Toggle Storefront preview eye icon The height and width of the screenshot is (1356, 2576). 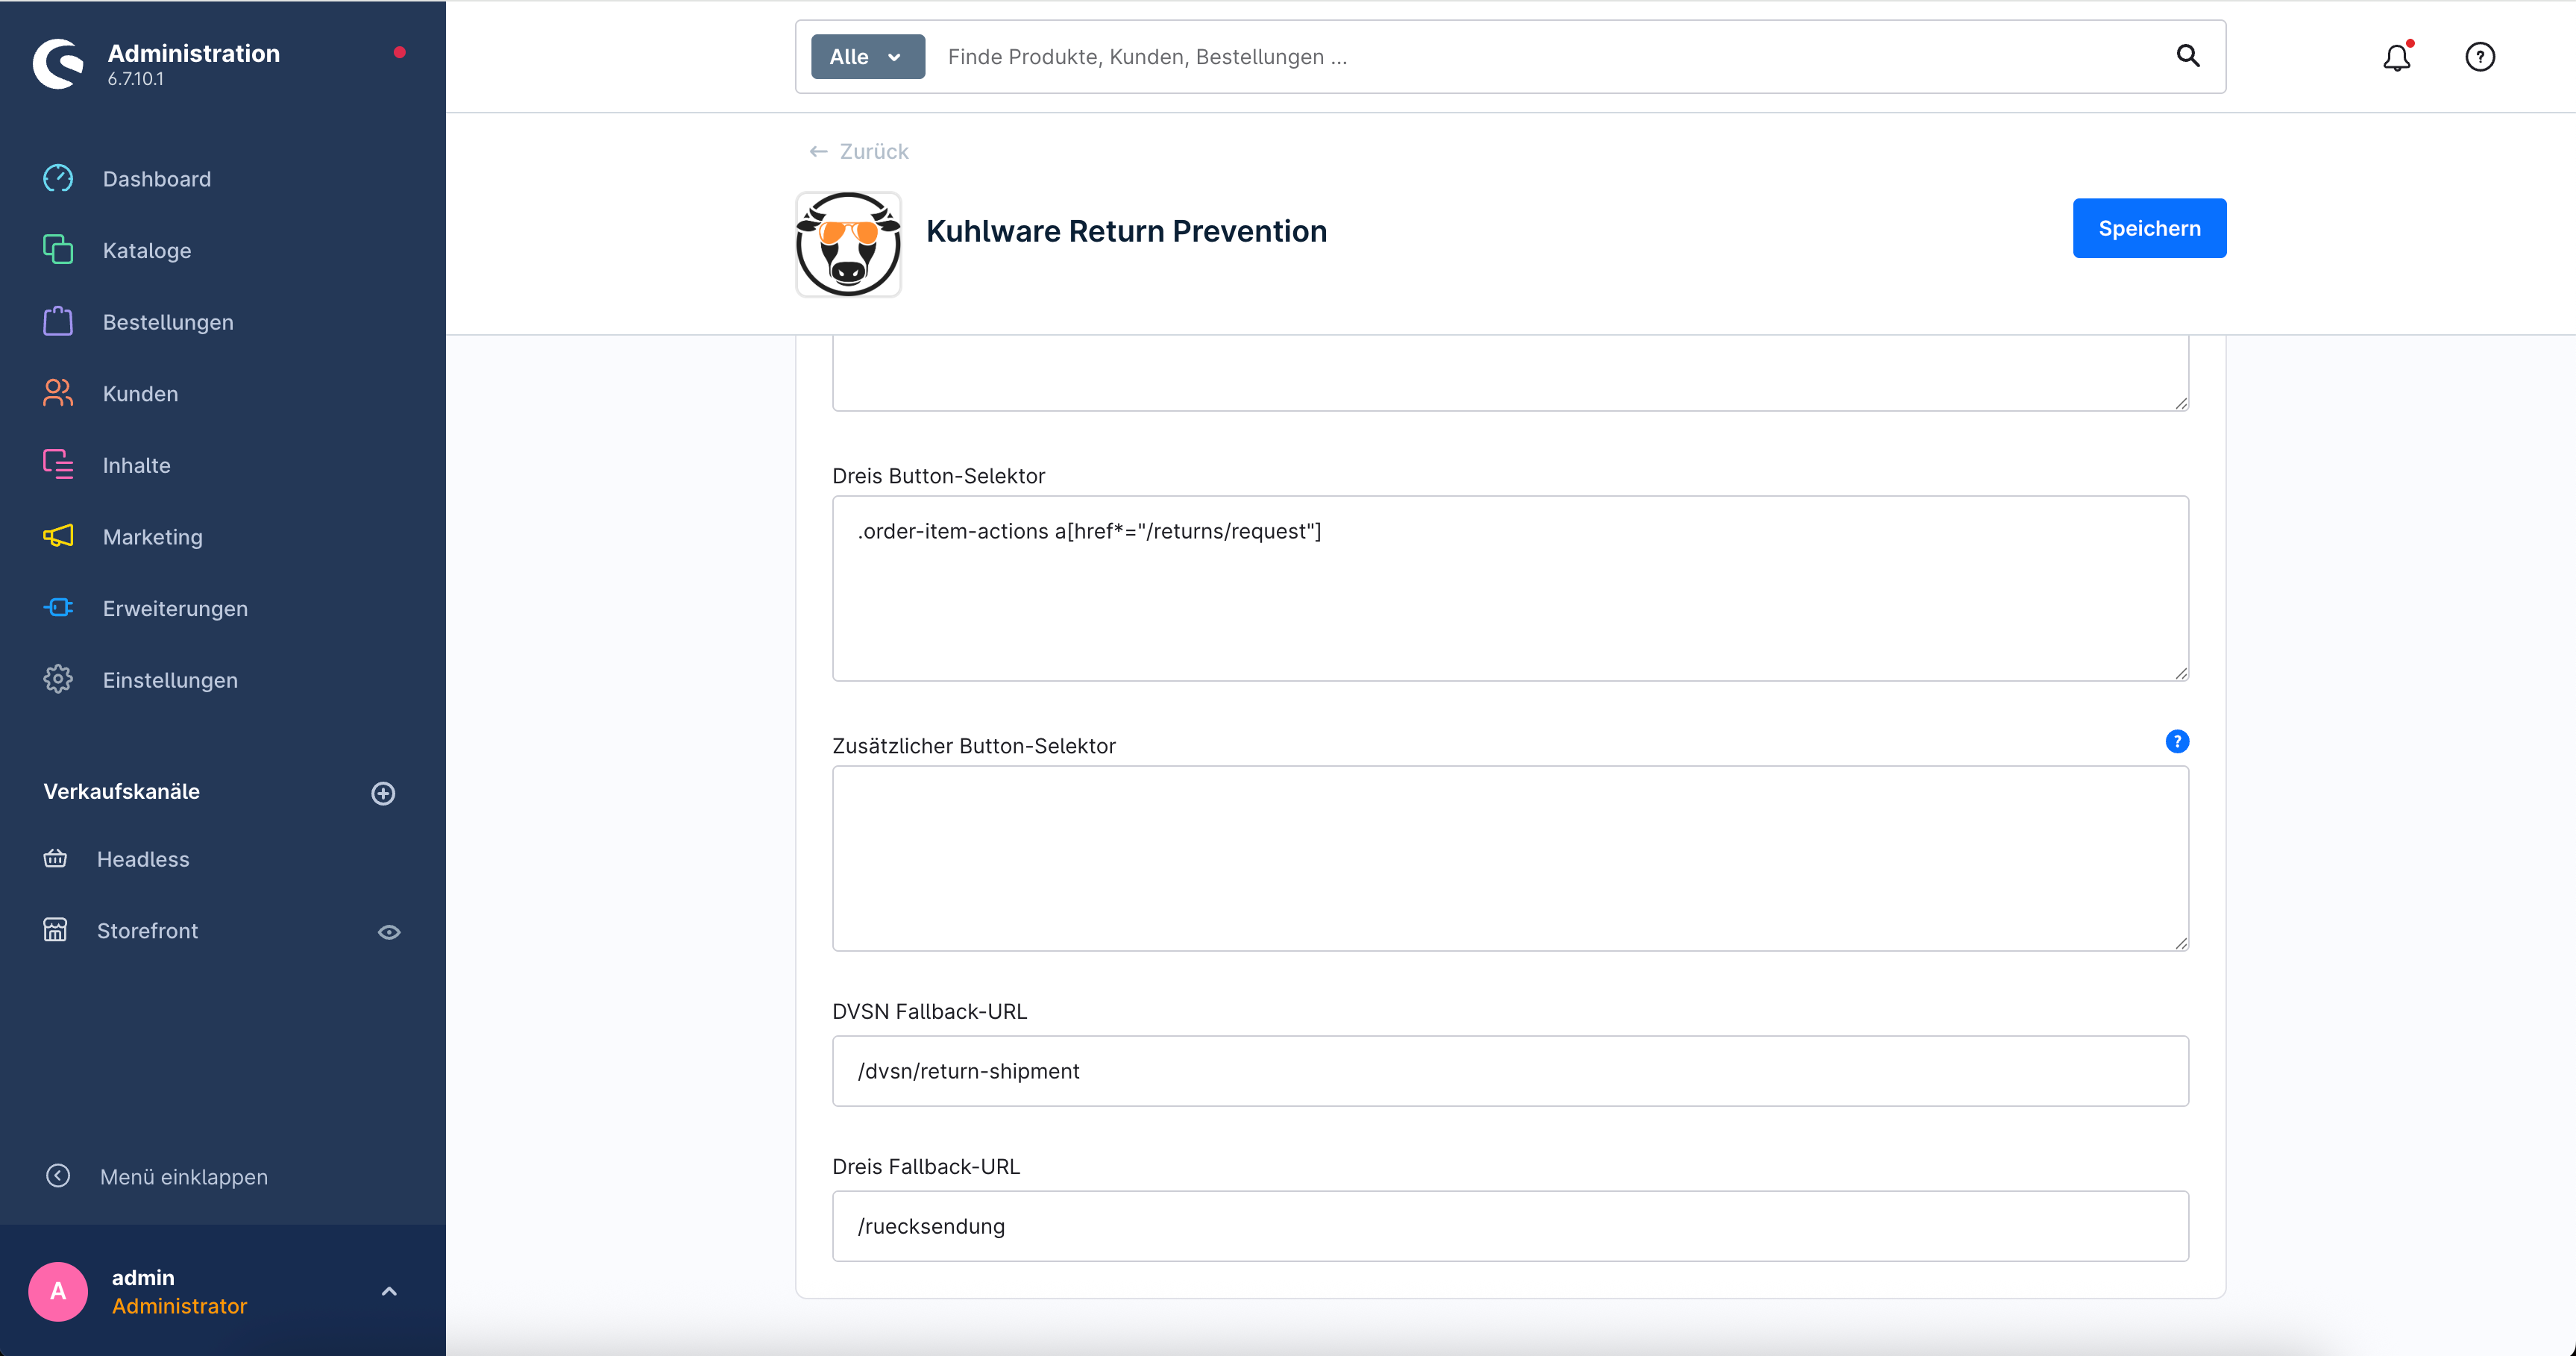click(389, 932)
